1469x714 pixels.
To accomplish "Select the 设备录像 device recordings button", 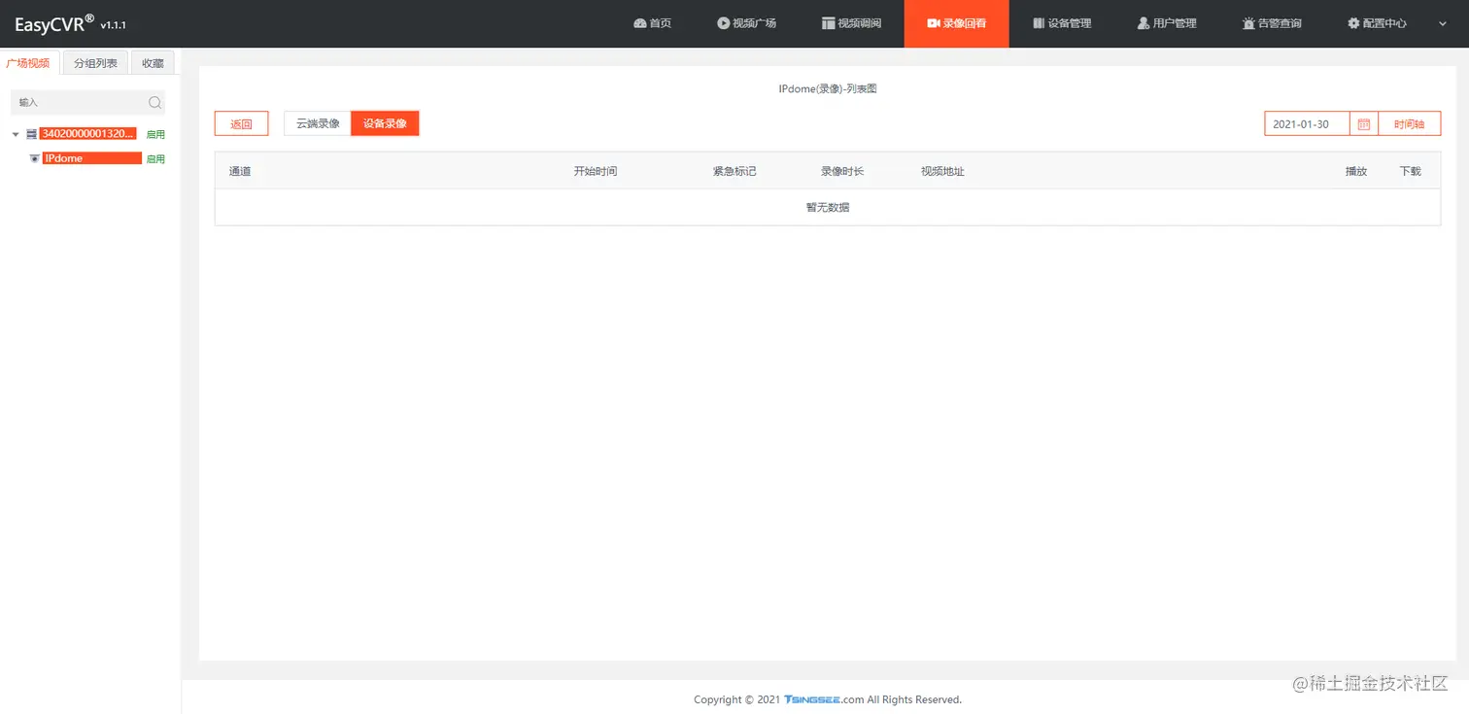I will point(385,123).
